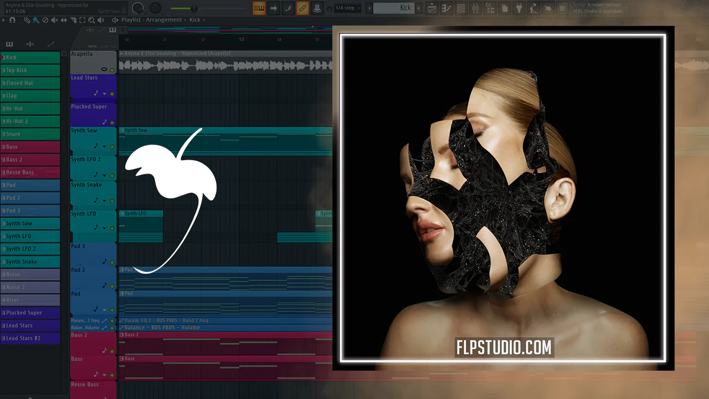Image resolution: width=709 pixels, height=399 pixels.
Task: Mute the Acapella track
Action: click(112, 70)
